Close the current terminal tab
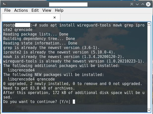The width and height of the screenshot is (153, 114). 55,17
